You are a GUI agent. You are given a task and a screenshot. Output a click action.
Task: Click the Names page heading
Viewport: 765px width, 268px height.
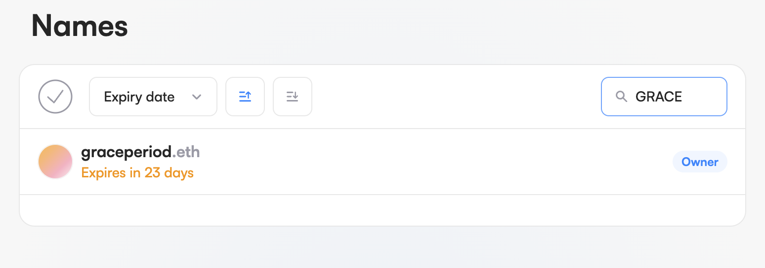click(x=80, y=26)
